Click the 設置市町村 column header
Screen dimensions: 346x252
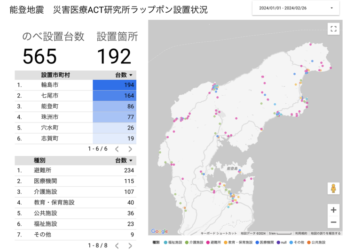click(x=55, y=75)
